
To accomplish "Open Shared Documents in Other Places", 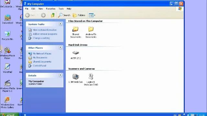I will 42,62.
